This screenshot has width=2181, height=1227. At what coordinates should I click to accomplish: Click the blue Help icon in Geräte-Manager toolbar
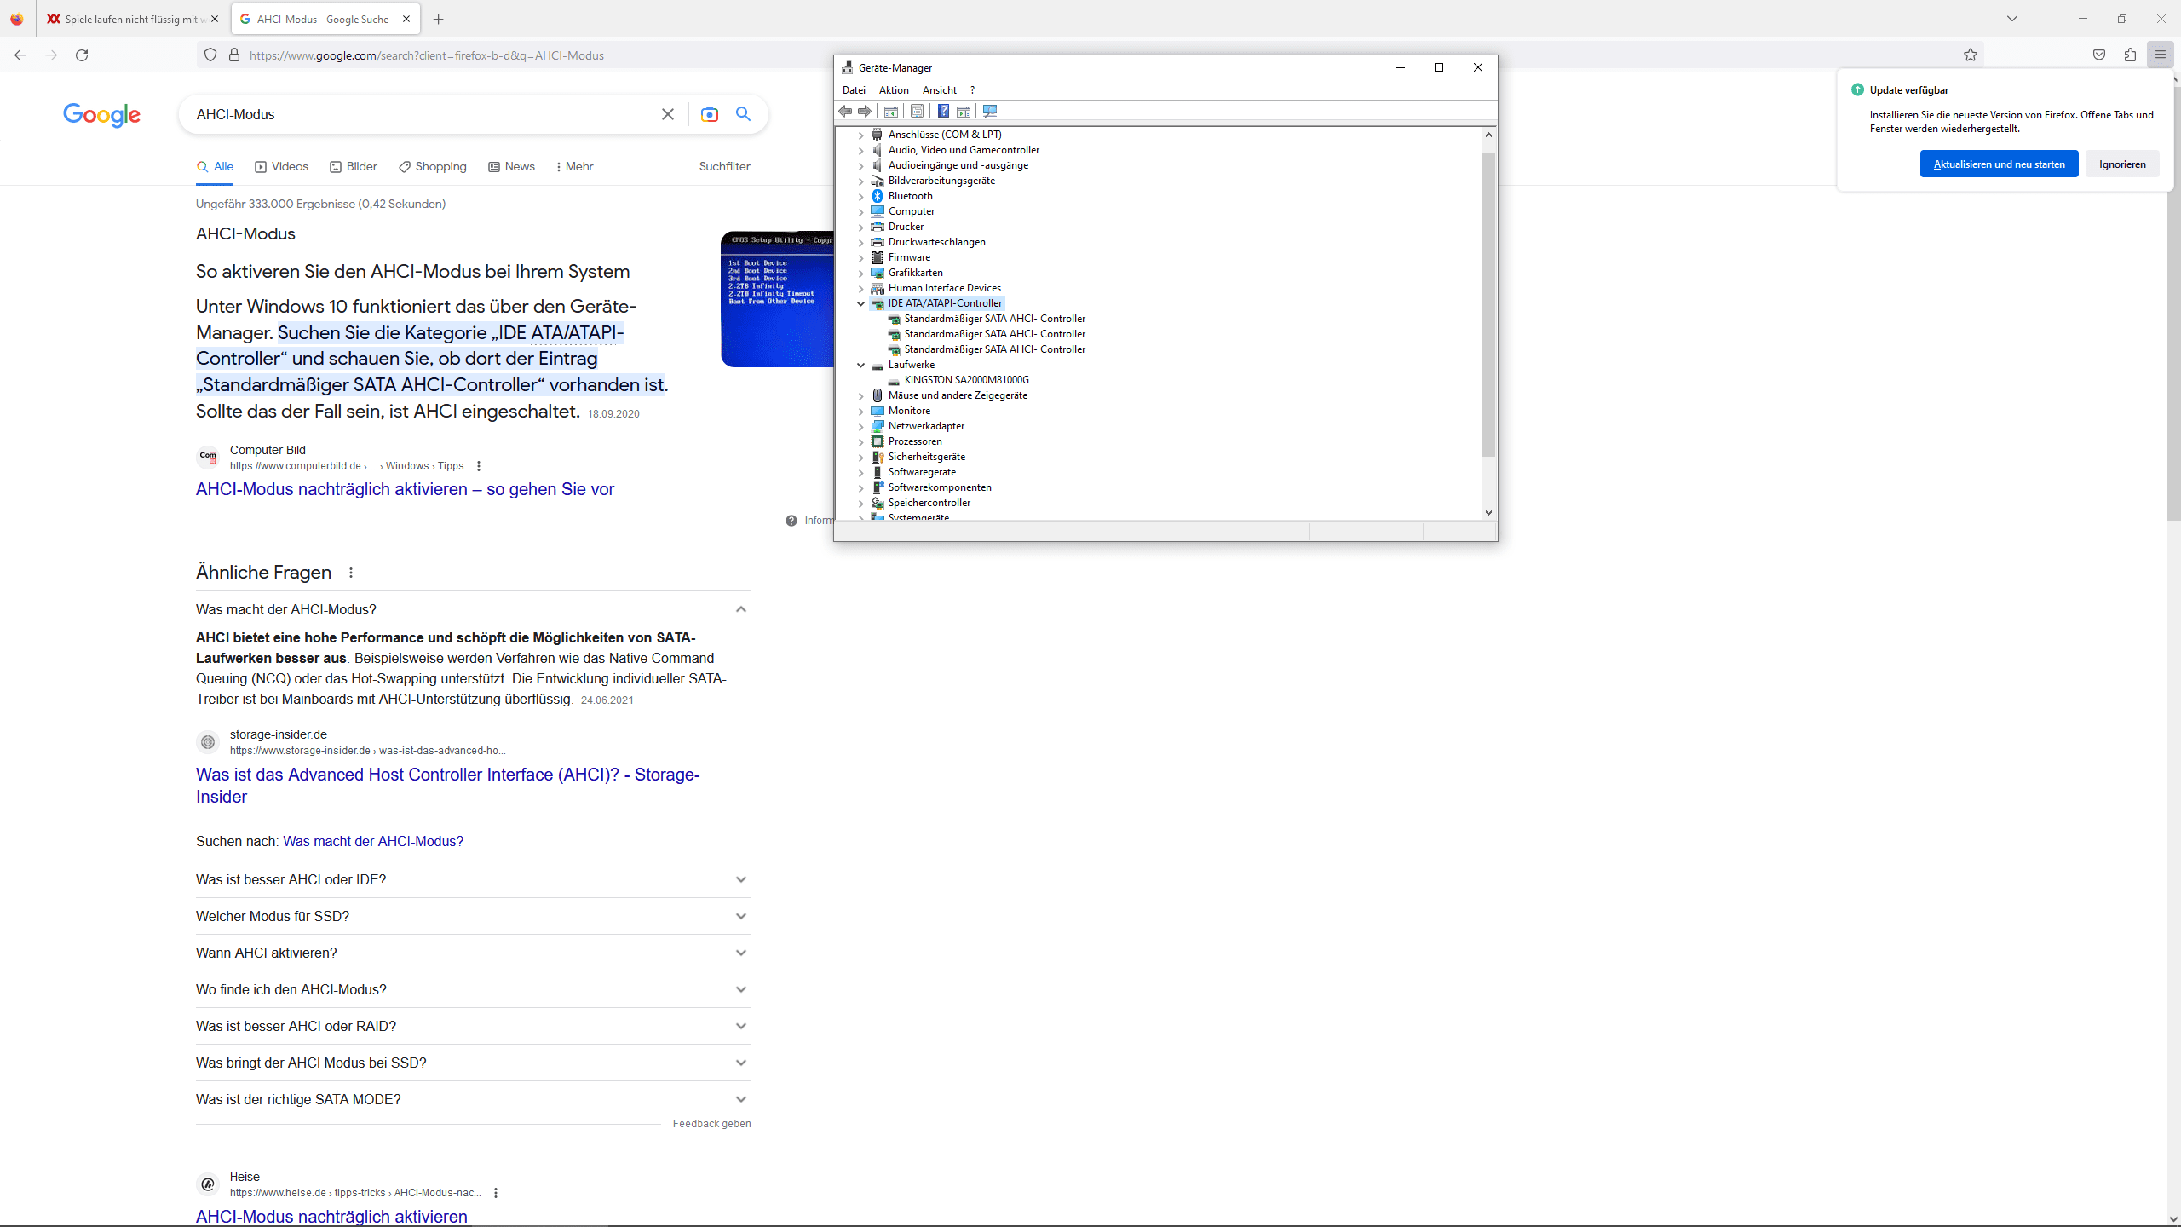tap(943, 112)
